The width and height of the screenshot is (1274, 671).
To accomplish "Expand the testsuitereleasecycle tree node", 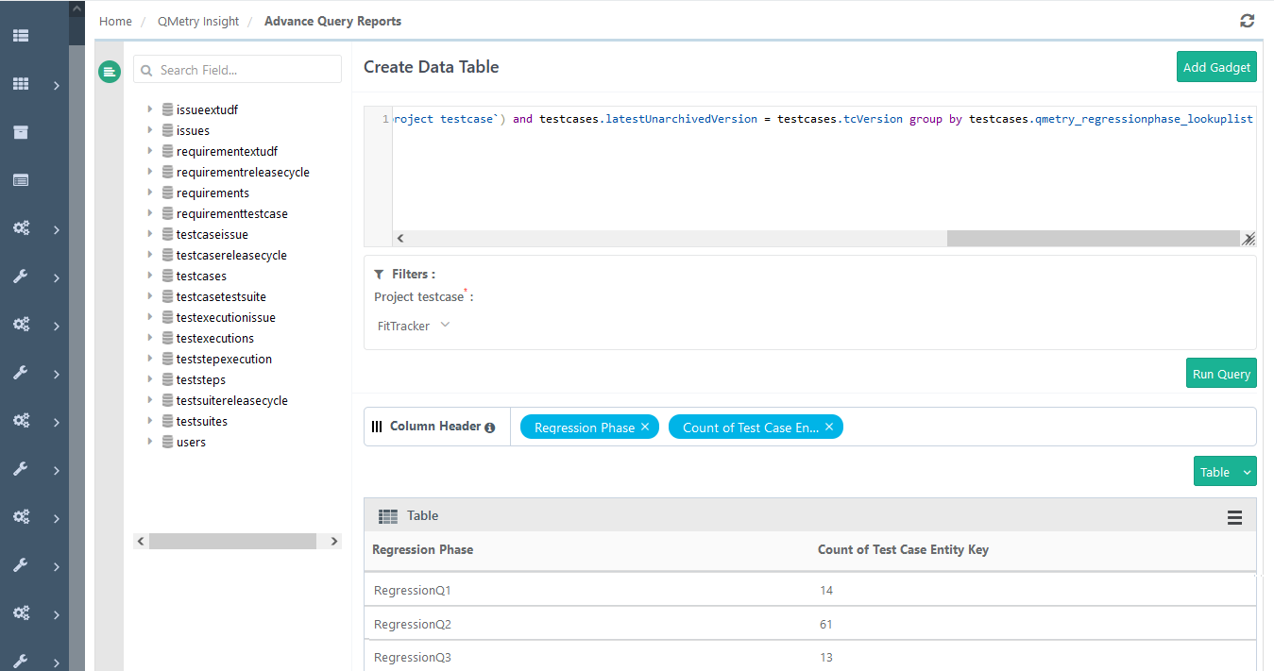I will coord(150,400).
